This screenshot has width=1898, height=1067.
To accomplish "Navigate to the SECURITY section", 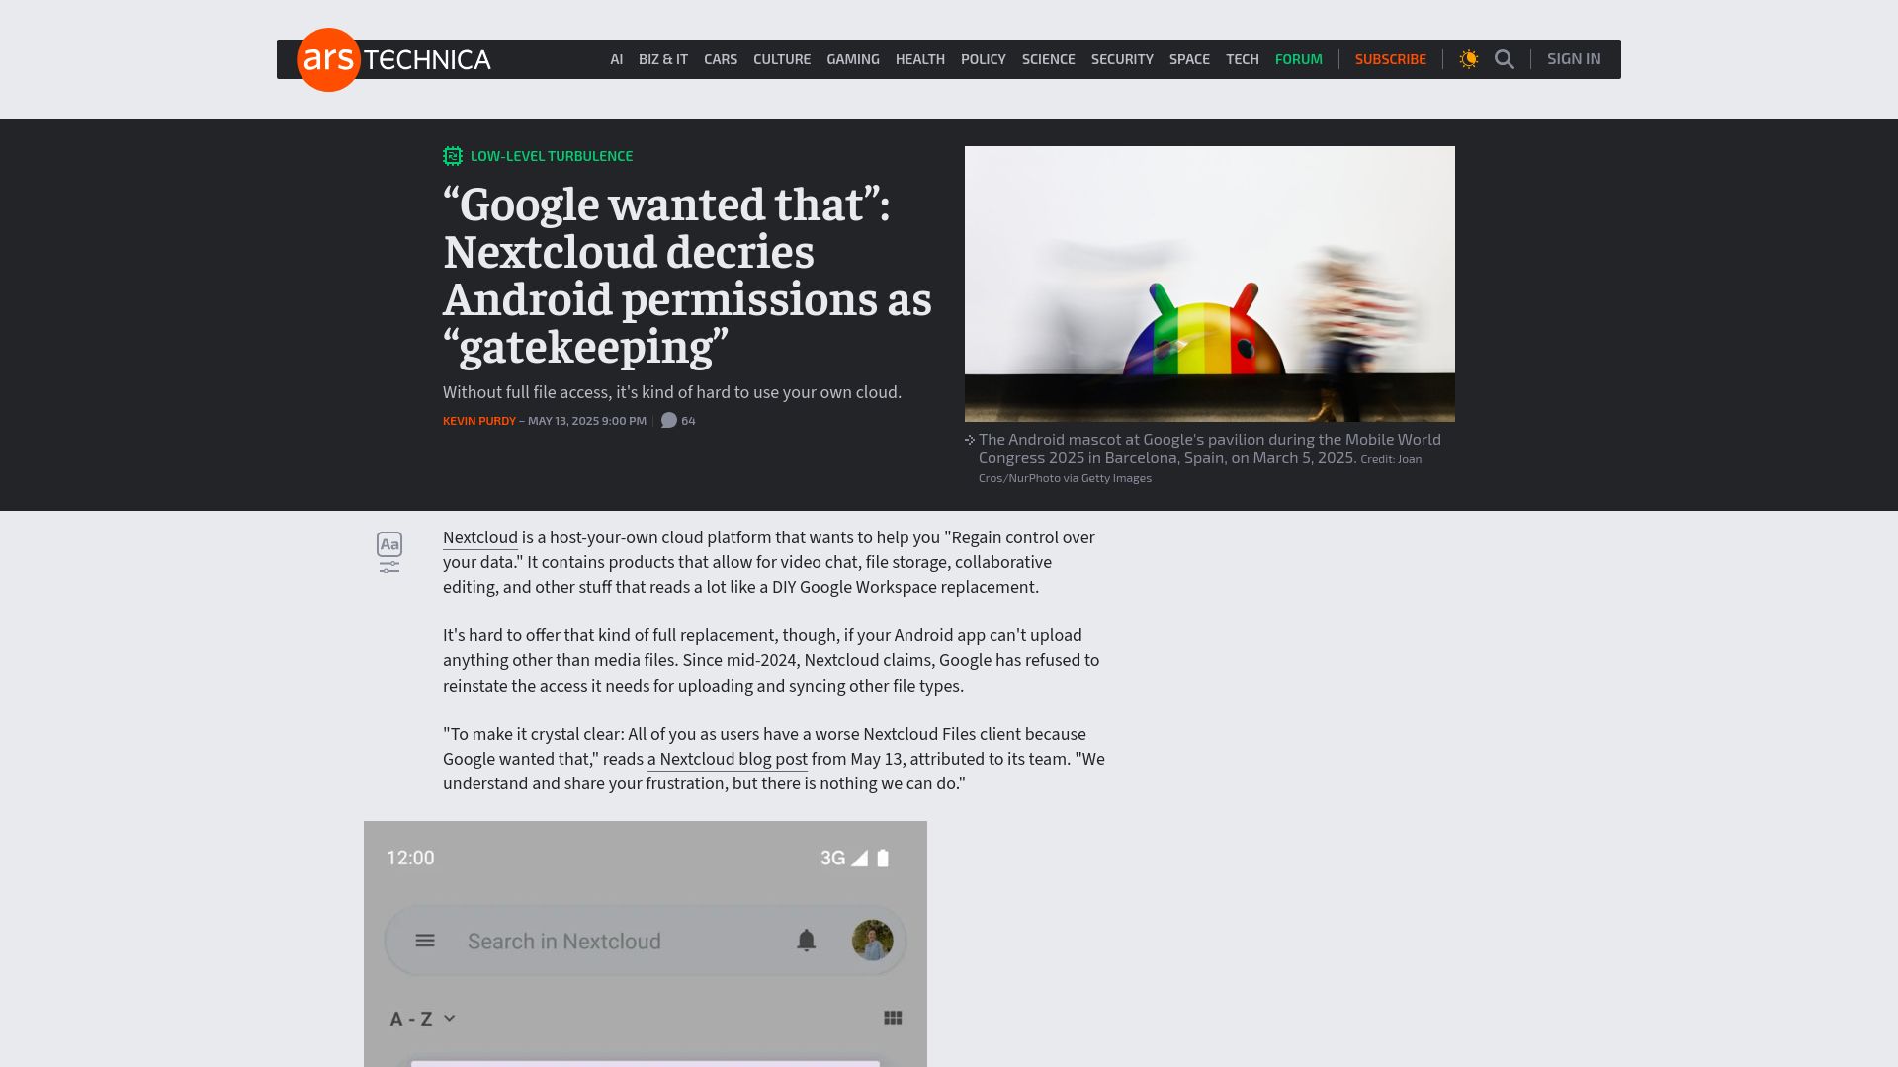I will click(x=1122, y=59).
